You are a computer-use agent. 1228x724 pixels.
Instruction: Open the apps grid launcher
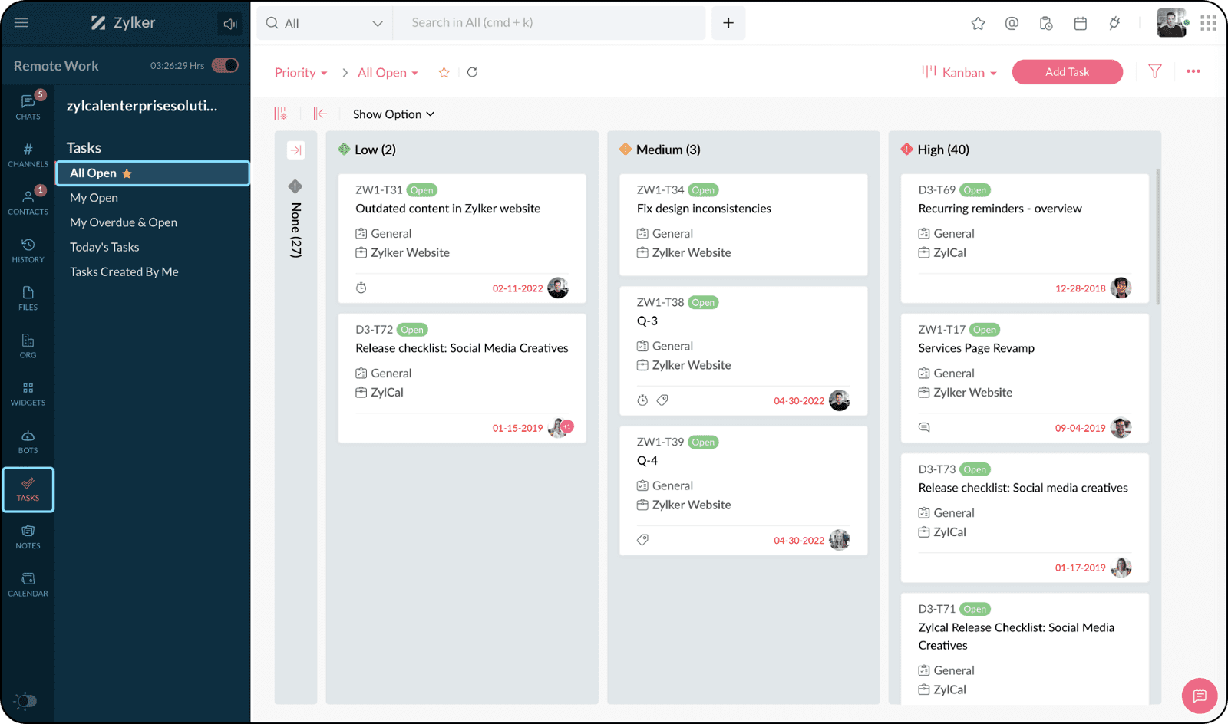coord(1208,24)
